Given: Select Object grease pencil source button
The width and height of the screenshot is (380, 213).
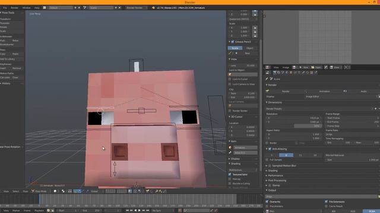Looking at the screenshot, I should 249,48.
